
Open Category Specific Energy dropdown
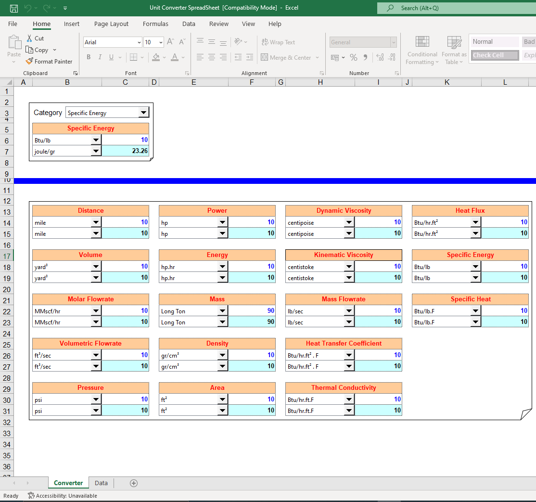(143, 113)
